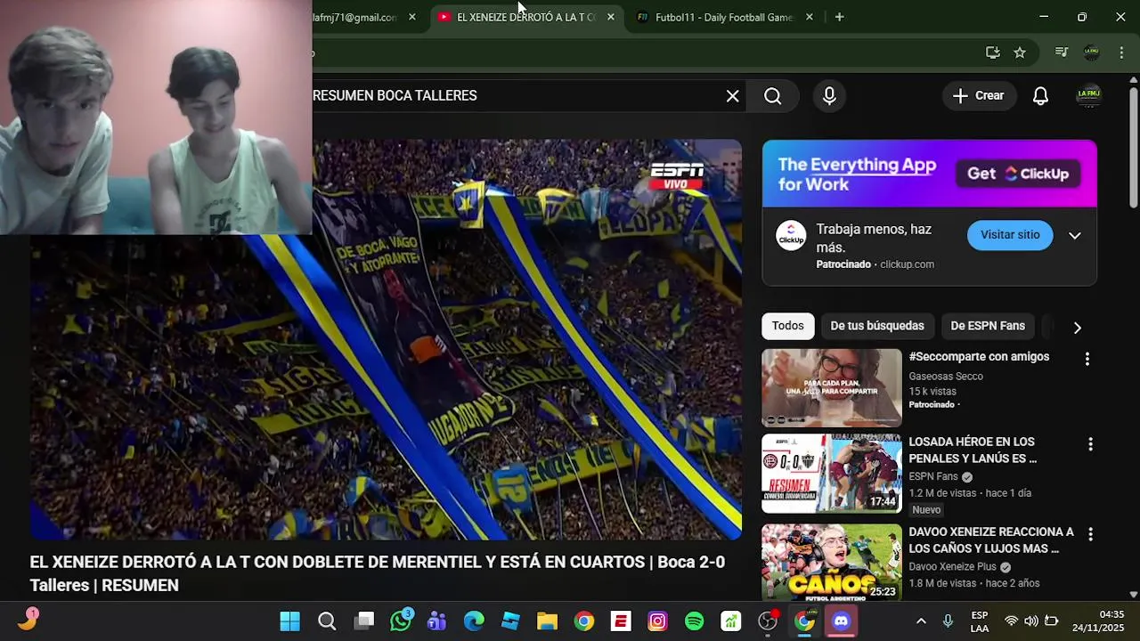Image resolution: width=1140 pixels, height=641 pixels.
Task: Expand the ClickUp ad options chevron
Action: pyautogui.click(x=1075, y=236)
